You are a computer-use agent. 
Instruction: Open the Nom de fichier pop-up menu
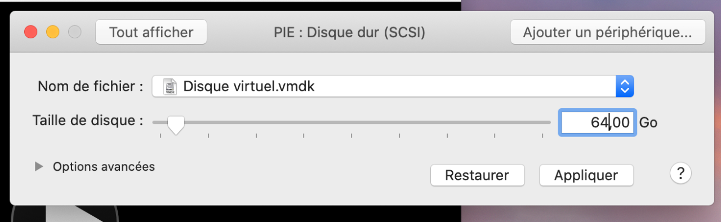click(x=393, y=86)
